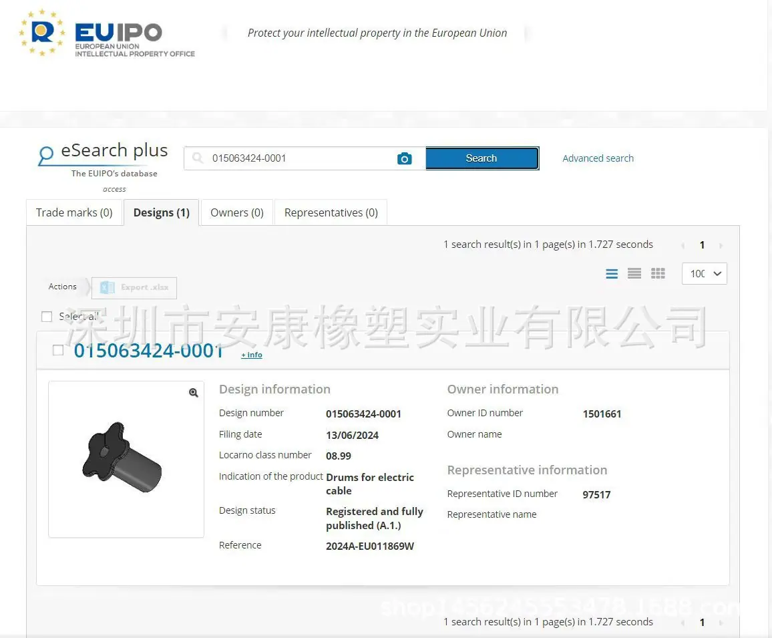This screenshot has height=638, width=772.
Task: Click the Excel export icon
Action: click(x=107, y=287)
